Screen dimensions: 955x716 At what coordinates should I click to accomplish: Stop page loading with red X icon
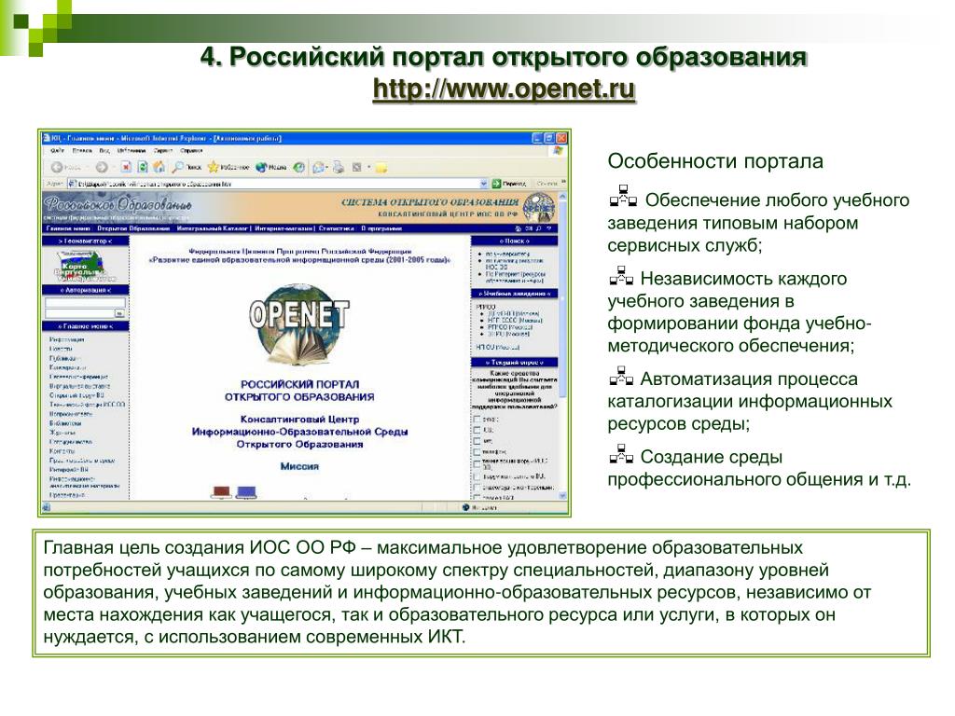click(x=126, y=167)
